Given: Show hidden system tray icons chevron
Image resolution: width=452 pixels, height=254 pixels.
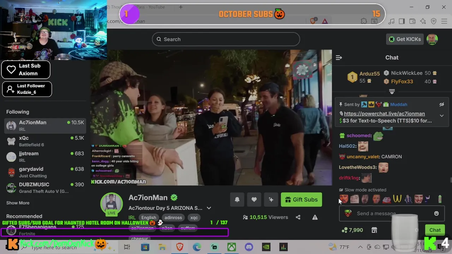Looking at the screenshot, I should (360, 247).
